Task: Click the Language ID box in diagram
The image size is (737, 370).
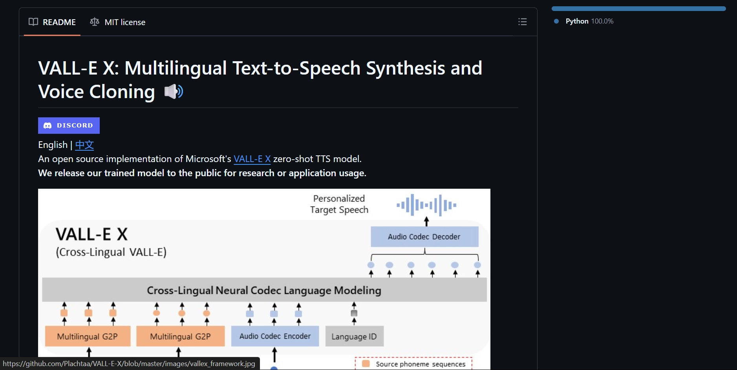Action: point(354,337)
